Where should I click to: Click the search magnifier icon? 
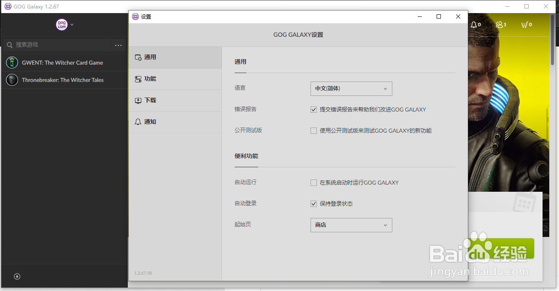click(x=9, y=45)
